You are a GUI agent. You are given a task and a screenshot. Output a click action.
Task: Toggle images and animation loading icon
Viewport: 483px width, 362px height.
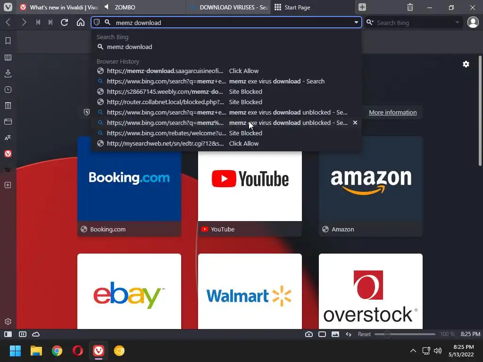tap(335, 334)
